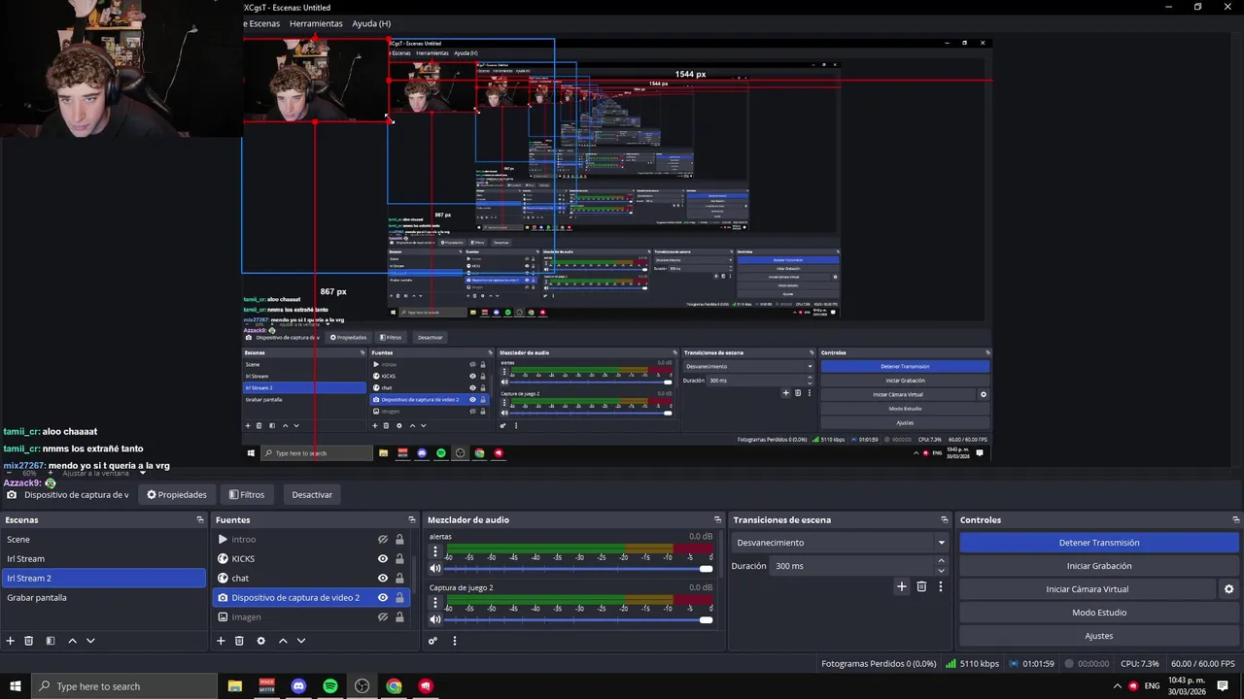Click Iniciar Grabación button
The height and width of the screenshot is (699, 1244).
(1099, 566)
